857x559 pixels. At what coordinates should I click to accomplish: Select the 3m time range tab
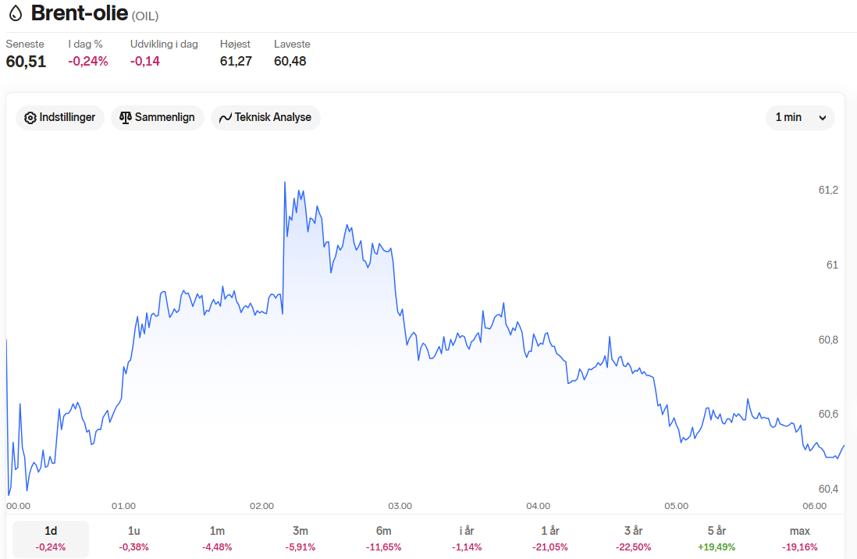pyautogui.click(x=300, y=538)
